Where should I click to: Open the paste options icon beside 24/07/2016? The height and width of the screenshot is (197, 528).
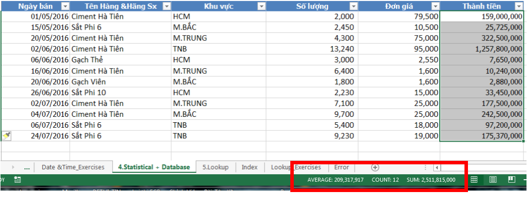(x=6, y=136)
